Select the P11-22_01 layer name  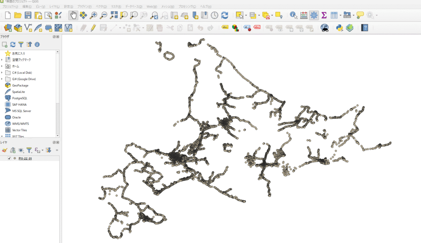[25, 158]
